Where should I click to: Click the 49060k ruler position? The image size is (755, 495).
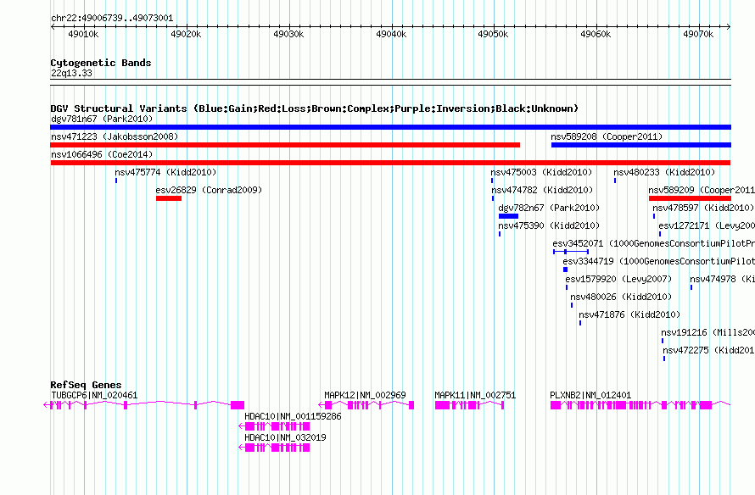(x=596, y=34)
